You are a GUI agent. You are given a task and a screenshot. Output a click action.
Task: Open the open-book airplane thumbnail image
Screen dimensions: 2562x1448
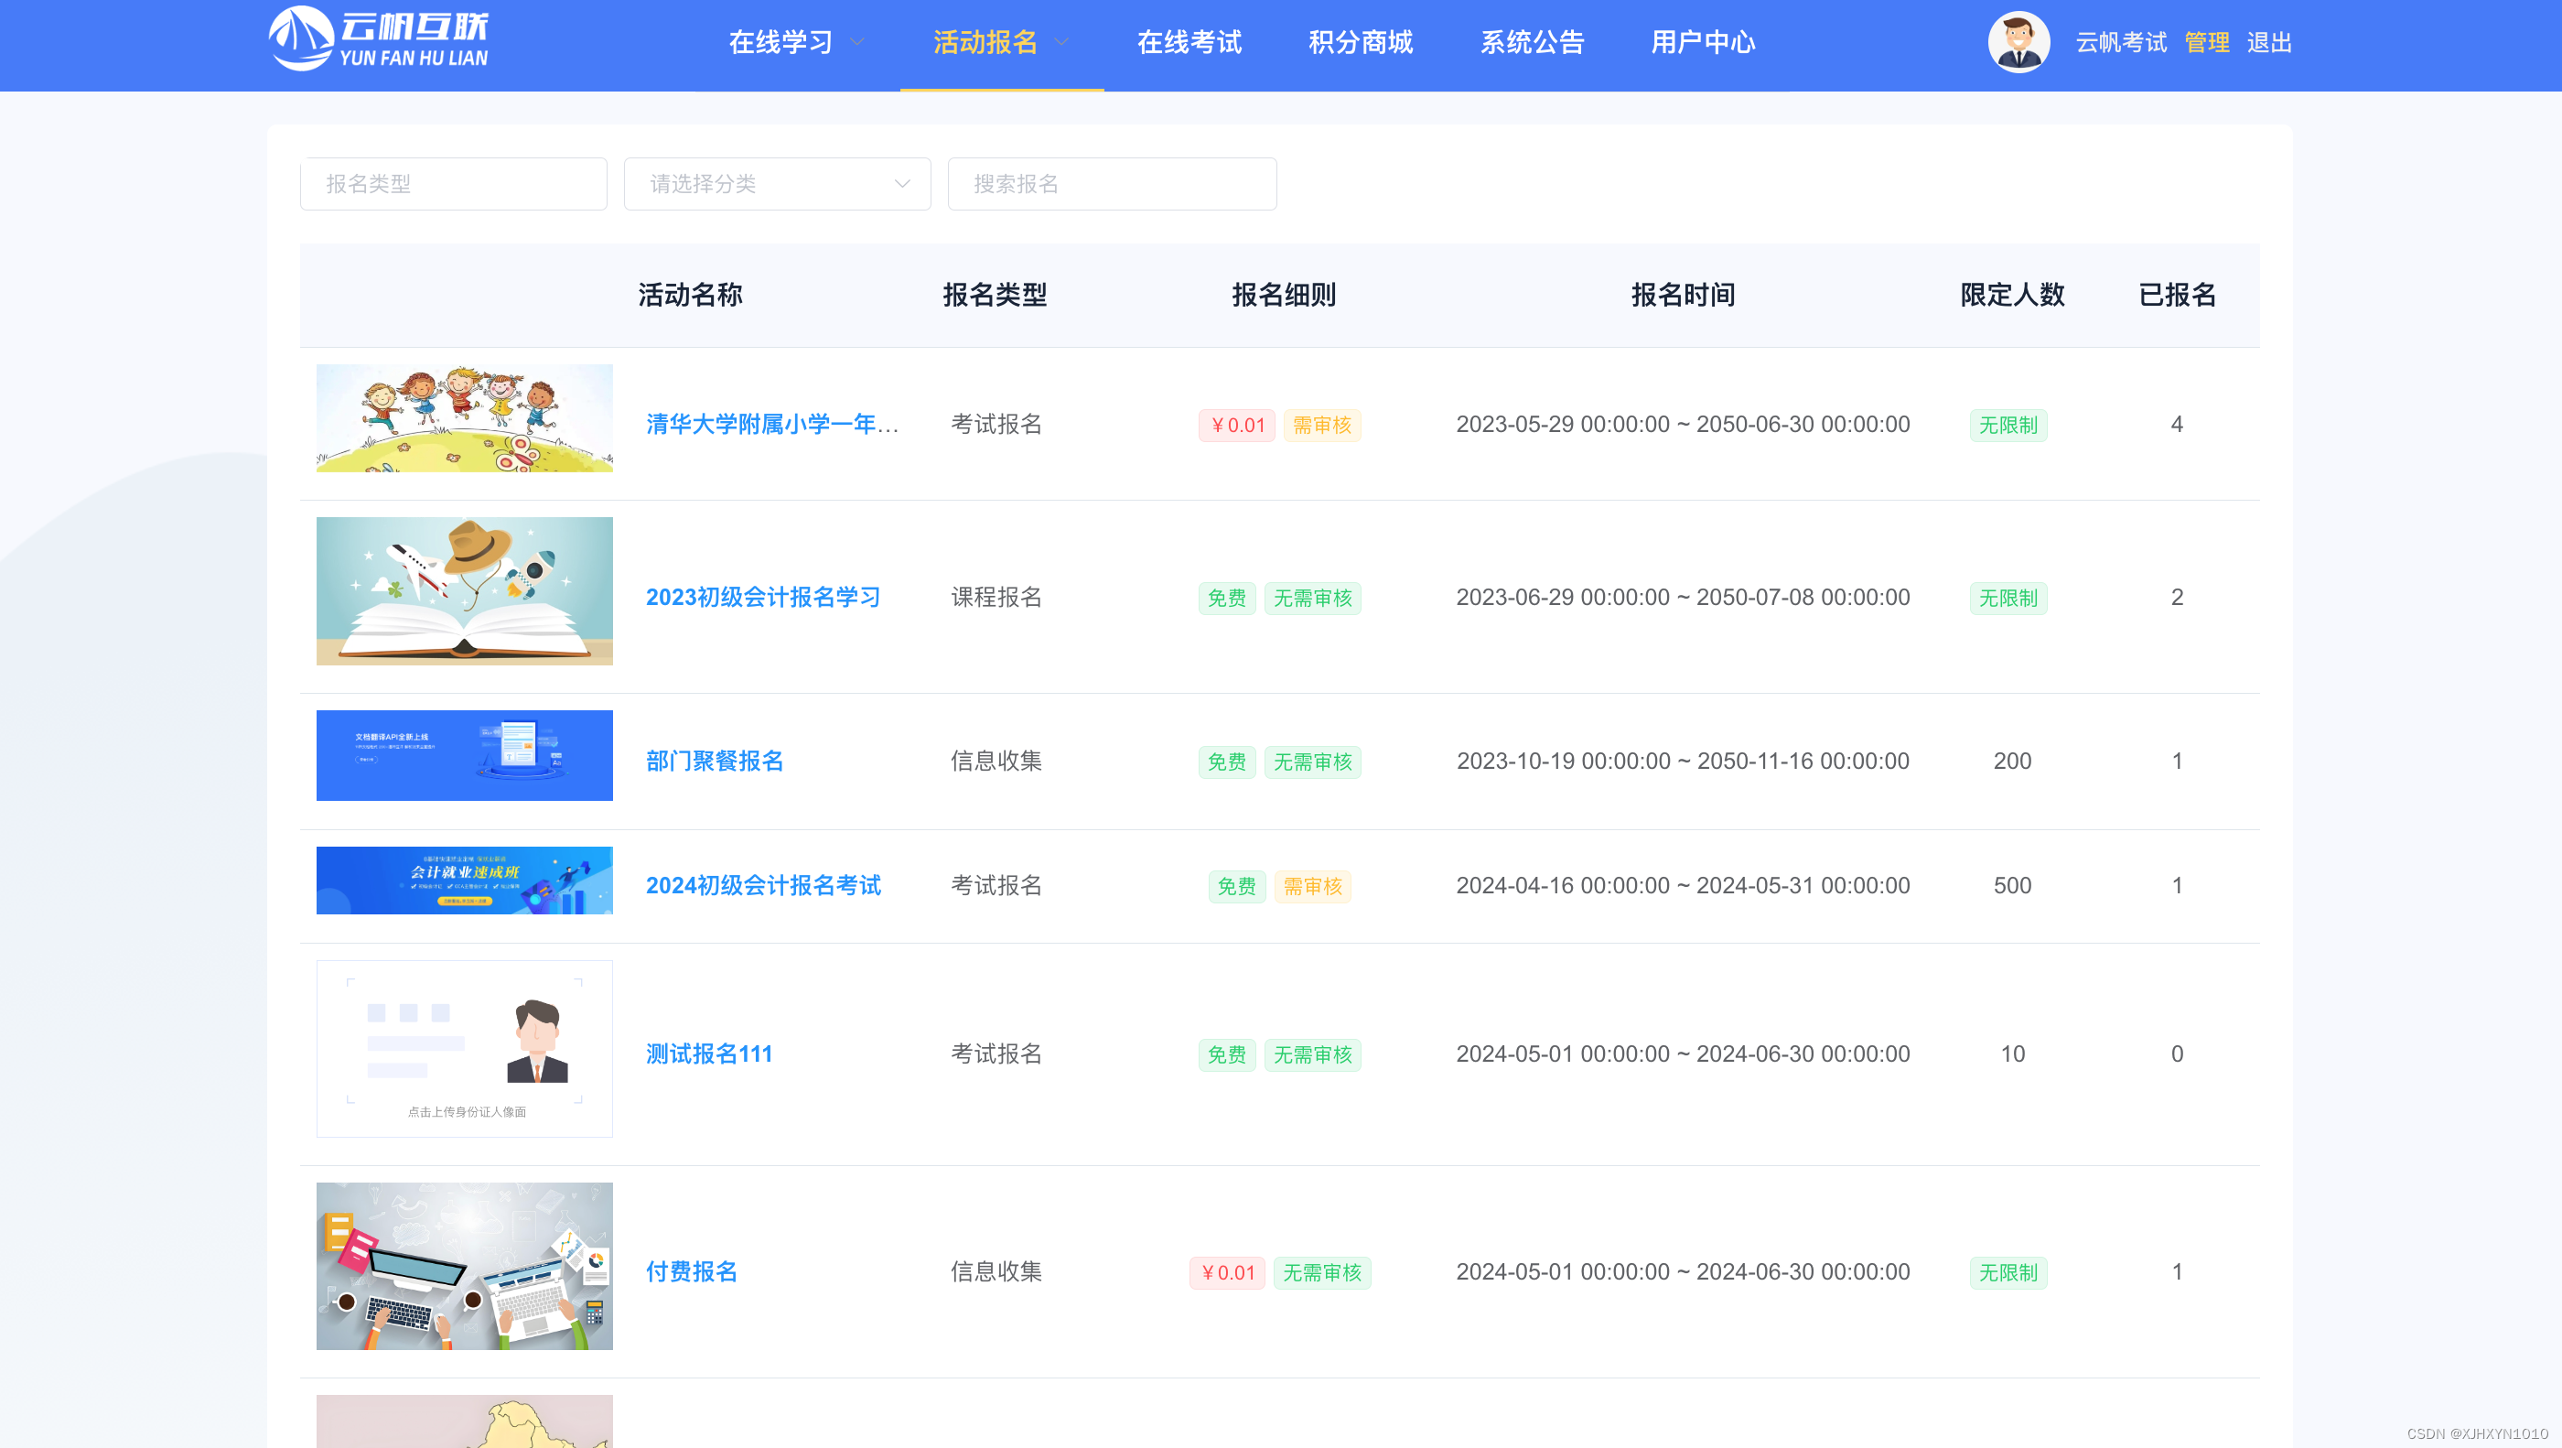pyautogui.click(x=465, y=591)
